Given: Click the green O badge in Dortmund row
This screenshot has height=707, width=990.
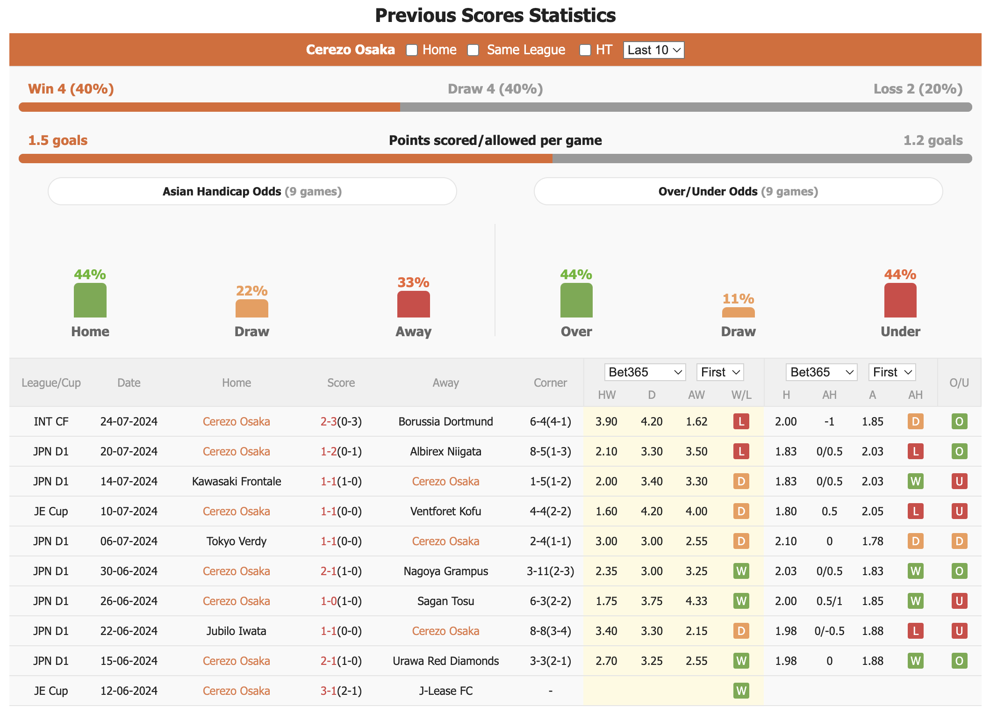Looking at the screenshot, I should [959, 421].
